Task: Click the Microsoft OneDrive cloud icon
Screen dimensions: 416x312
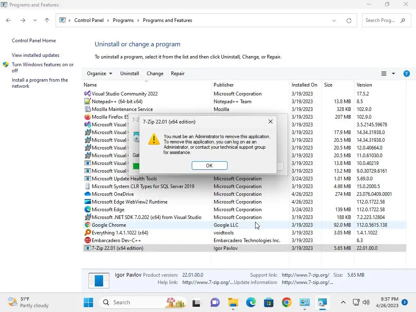Action: click(x=87, y=194)
